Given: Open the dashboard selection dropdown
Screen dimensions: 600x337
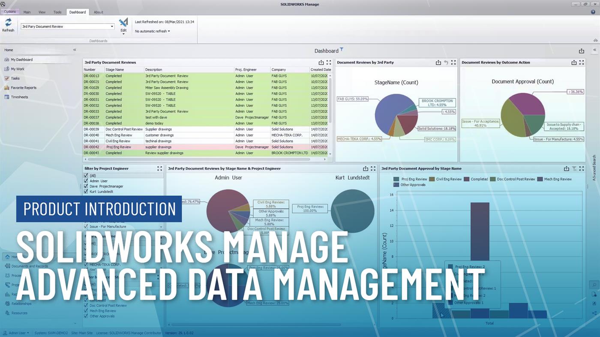Looking at the screenshot, I should point(111,26).
